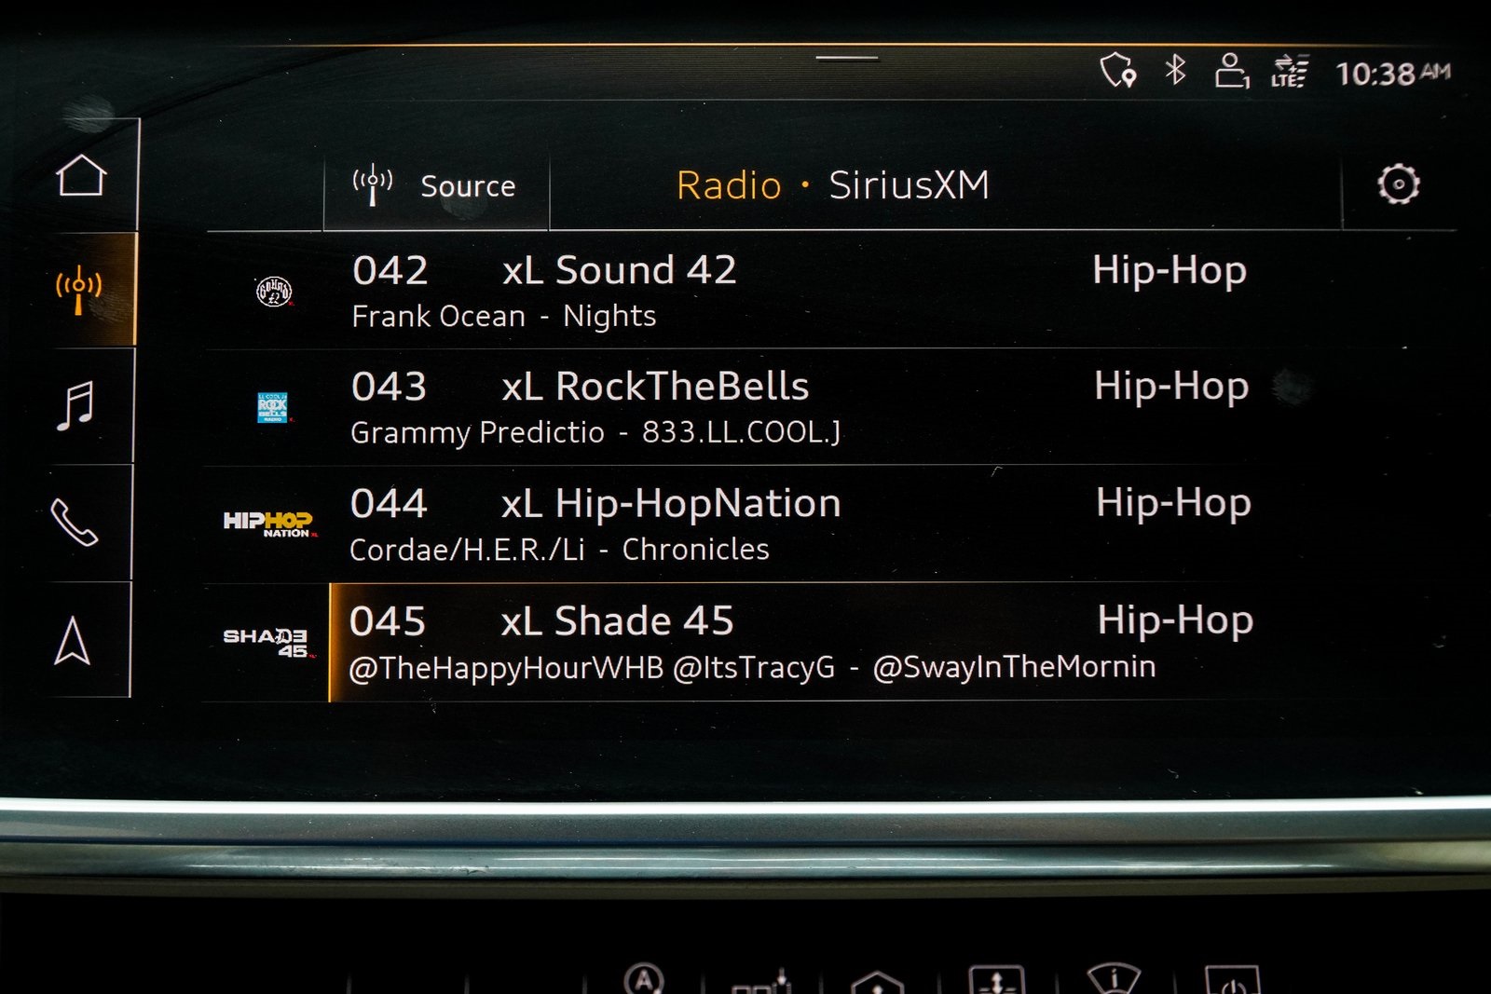
Task: Go to the Home screen icon
Action: (x=81, y=175)
